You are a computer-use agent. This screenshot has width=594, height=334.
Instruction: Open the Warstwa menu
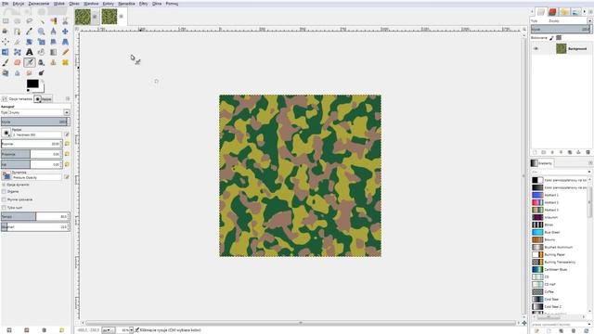click(91, 4)
